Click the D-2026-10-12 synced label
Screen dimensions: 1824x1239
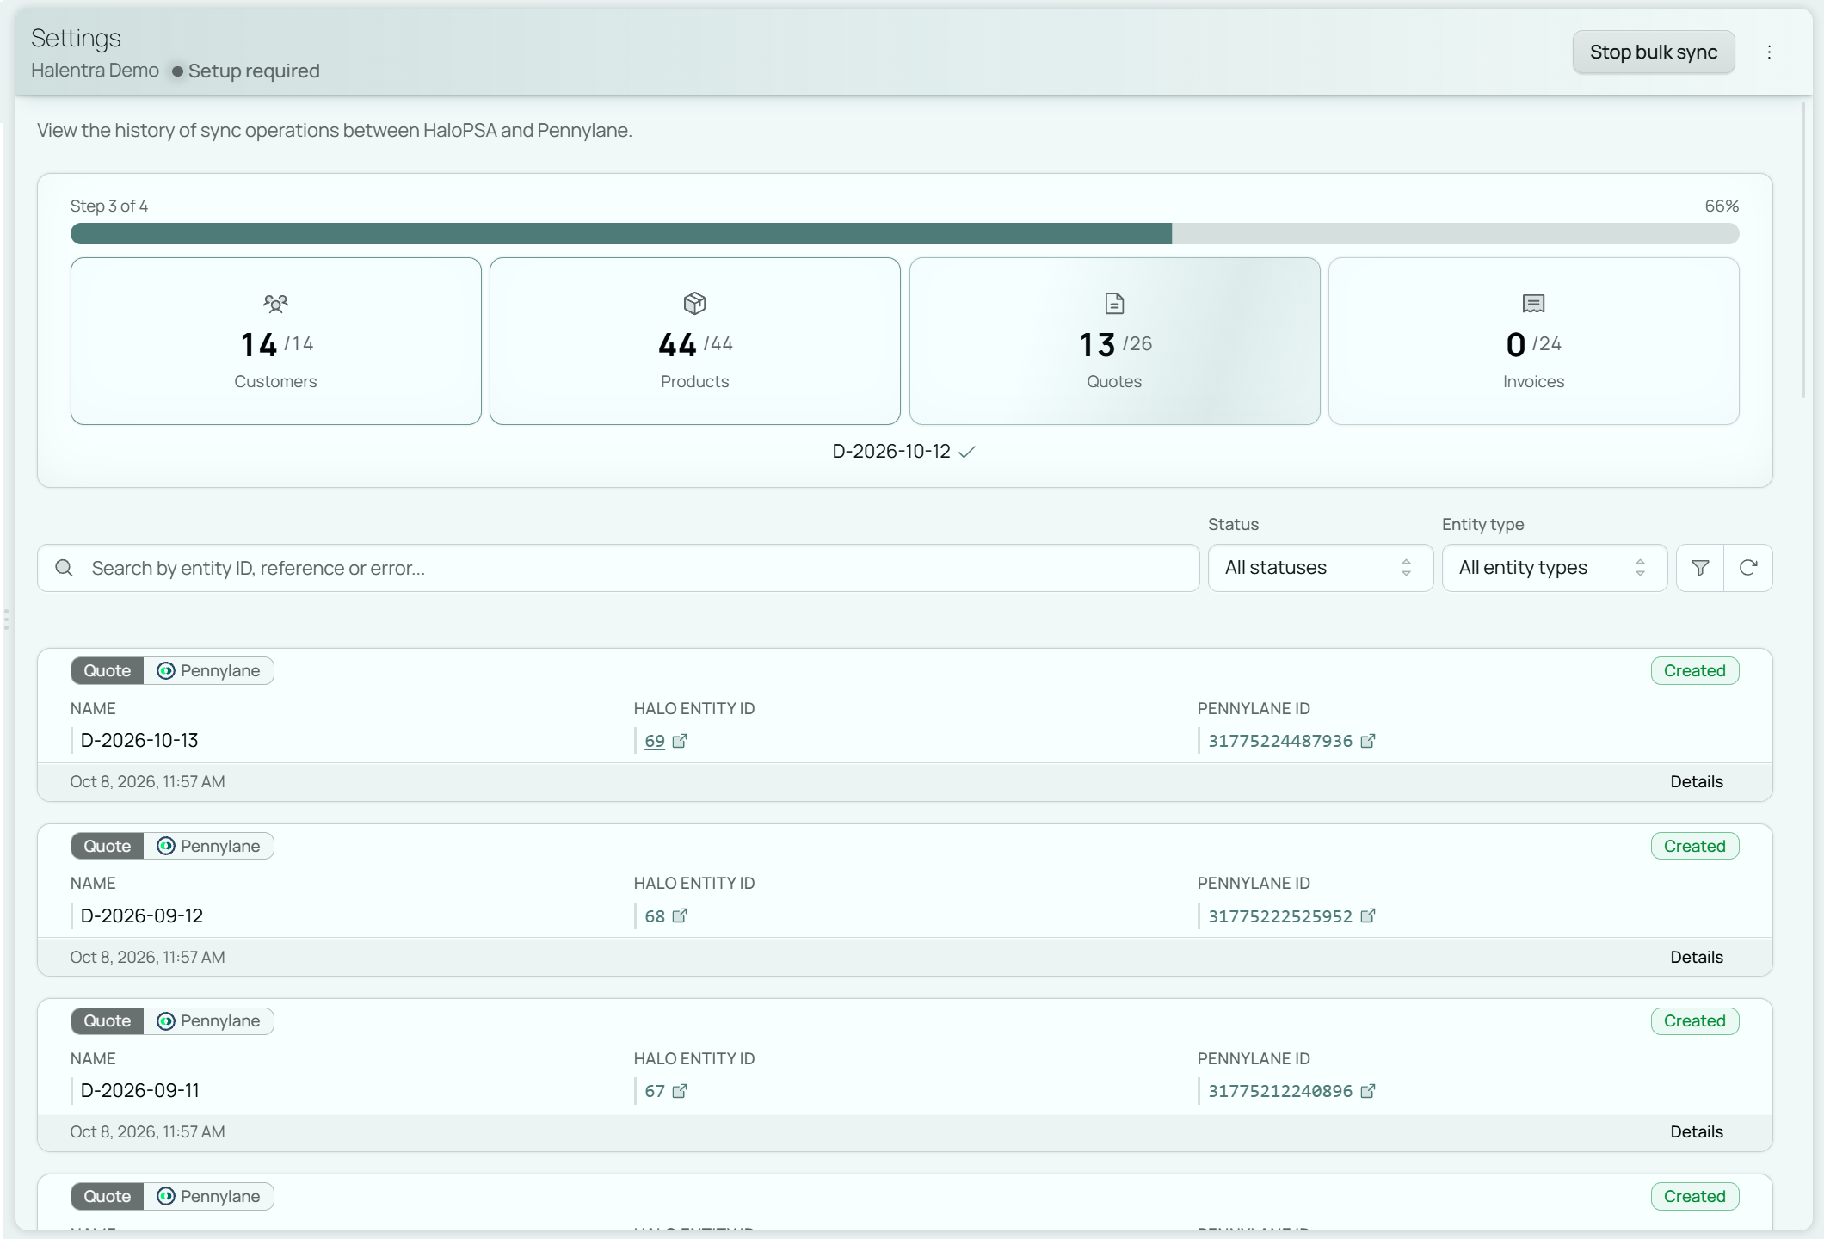(x=903, y=451)
